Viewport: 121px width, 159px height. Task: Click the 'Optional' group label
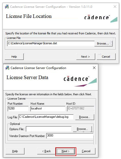(x=15, y=124)
